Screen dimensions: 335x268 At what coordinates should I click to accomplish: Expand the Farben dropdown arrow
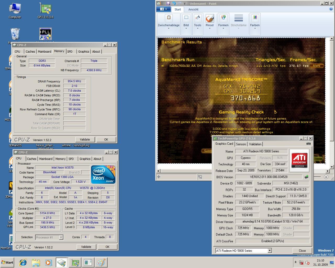tap(255, 29)
